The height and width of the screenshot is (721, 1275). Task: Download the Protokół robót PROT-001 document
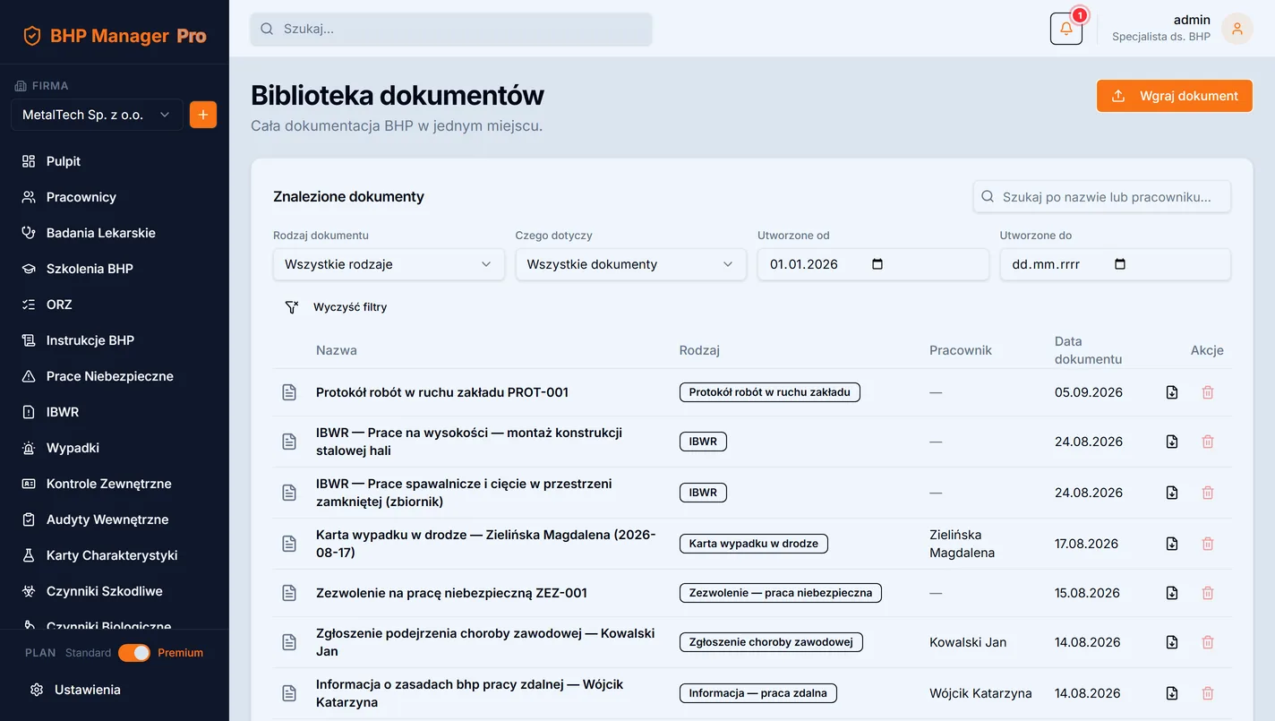click(1172, 392)
